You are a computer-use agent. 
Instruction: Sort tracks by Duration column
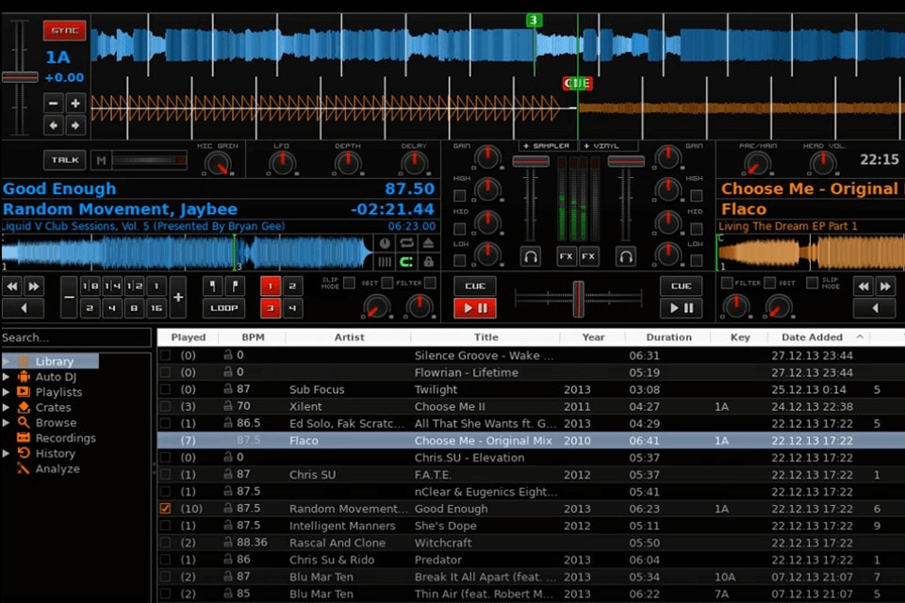pos(668,337)
